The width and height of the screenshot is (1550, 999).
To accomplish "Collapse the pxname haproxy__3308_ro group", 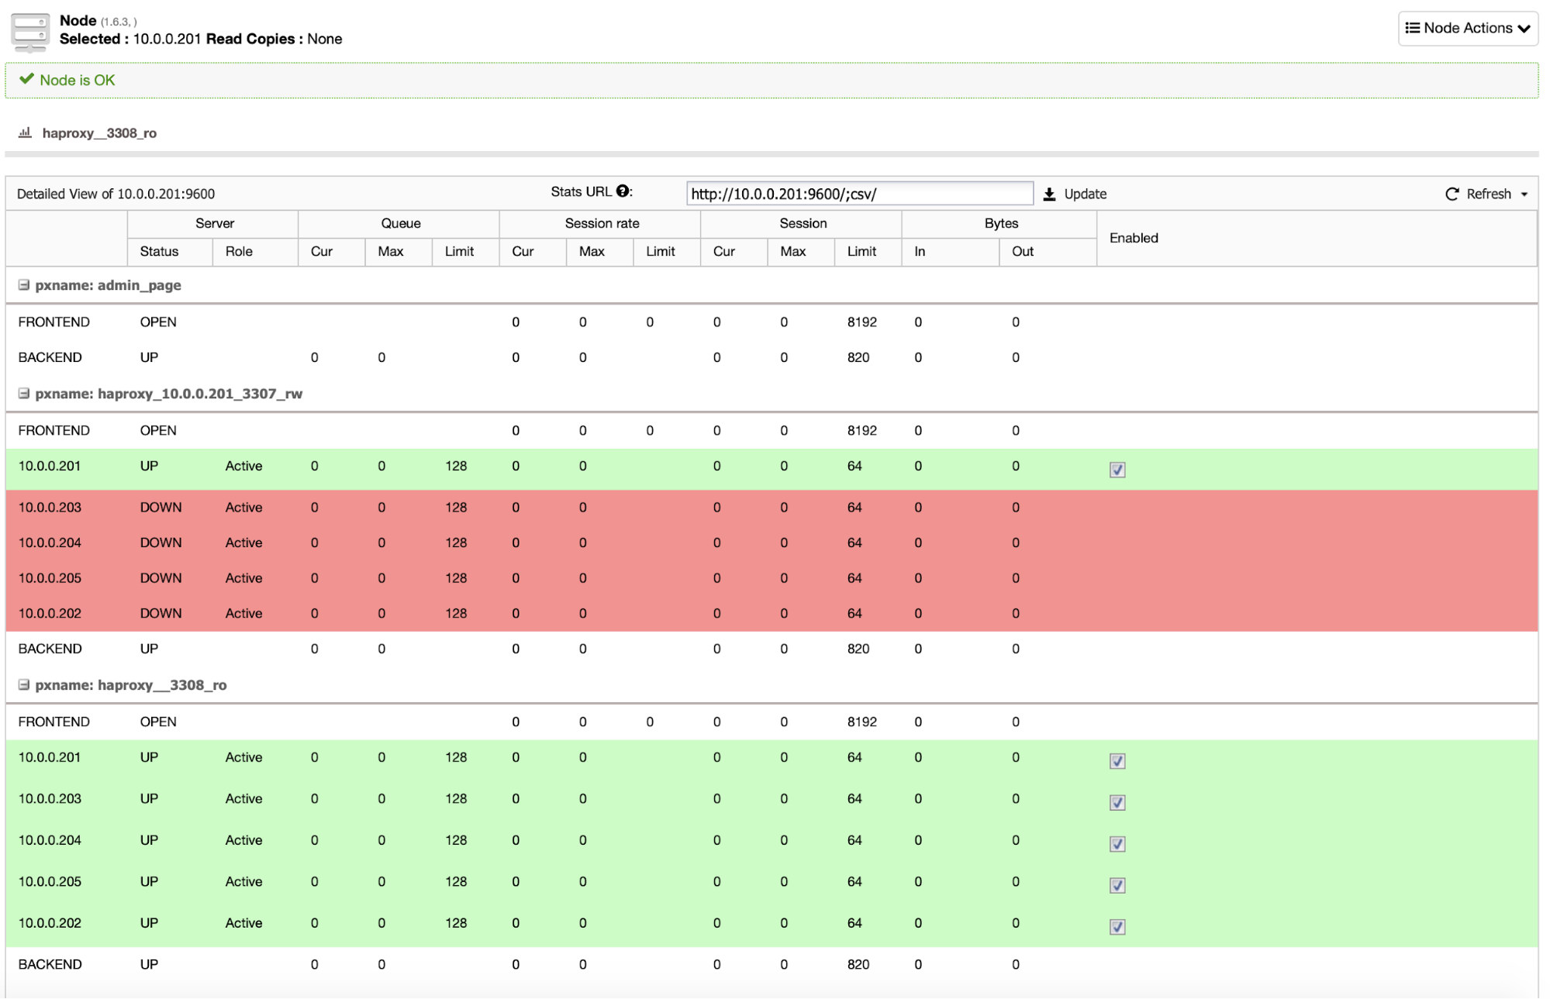I will 24,685.
